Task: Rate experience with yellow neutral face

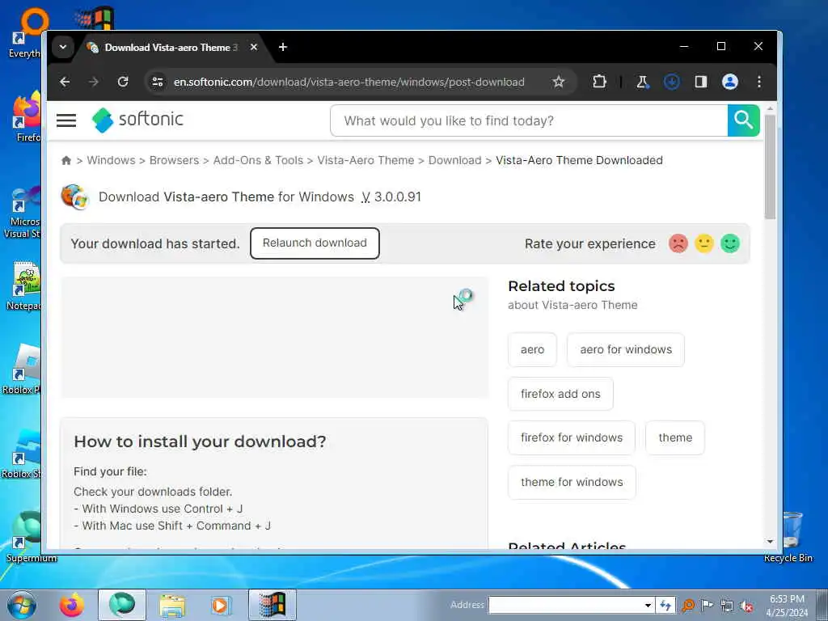Action: tap(704, 243)
